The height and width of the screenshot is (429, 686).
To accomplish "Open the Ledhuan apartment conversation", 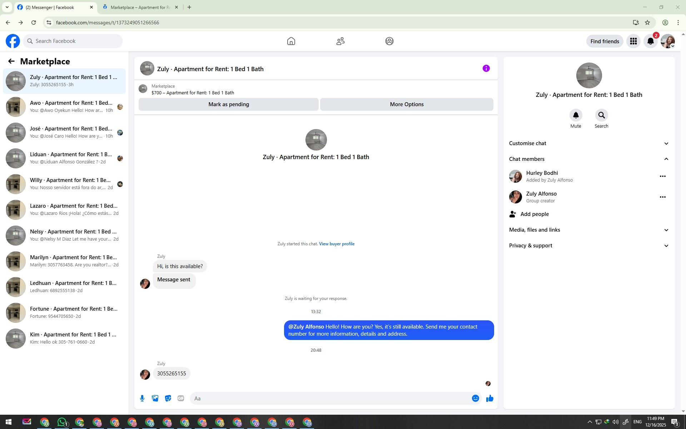I will (64, 287).
